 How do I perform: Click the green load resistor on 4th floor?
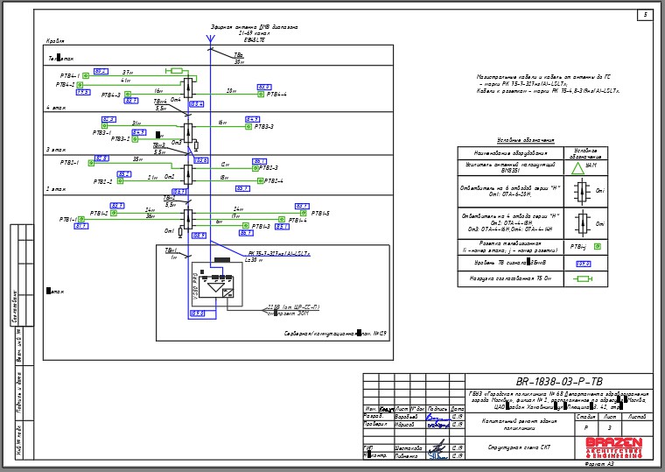[x=174, y=70]
